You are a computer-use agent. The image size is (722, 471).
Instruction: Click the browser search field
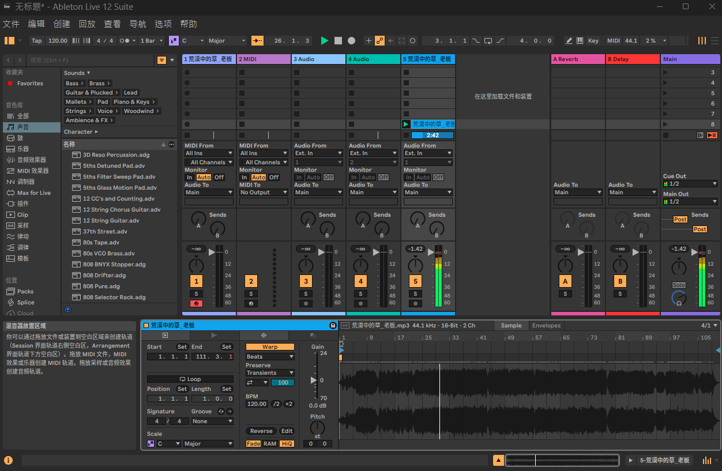tap(90, 60)
